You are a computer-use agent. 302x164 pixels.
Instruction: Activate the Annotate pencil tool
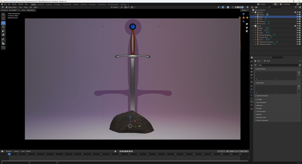click(3, 39)
